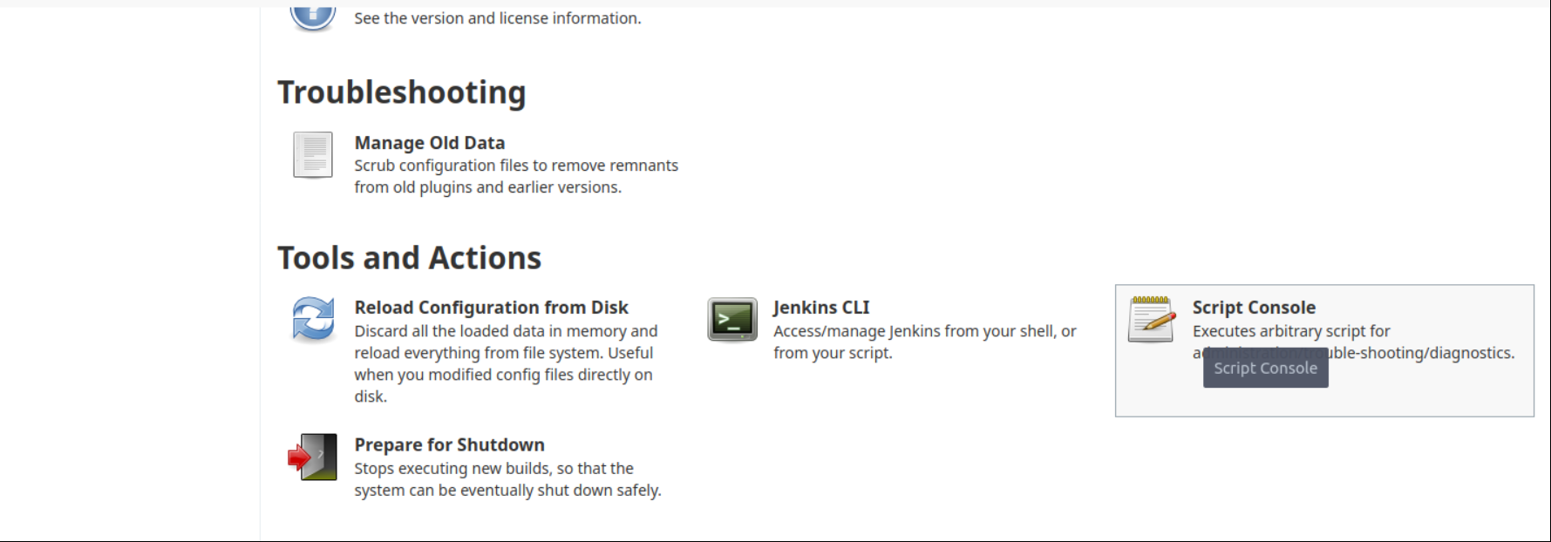Click the Reload Configuration blue arrows icon
This screenshot has width=1551, height=542.
pos(313,319)
